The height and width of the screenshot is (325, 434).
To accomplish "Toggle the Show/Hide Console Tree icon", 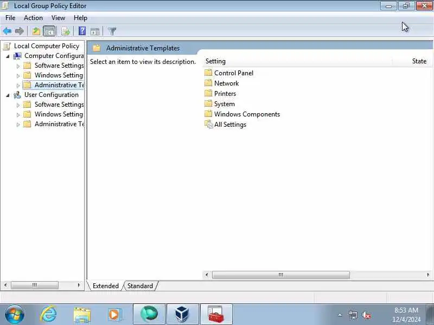I will point(49,31).
